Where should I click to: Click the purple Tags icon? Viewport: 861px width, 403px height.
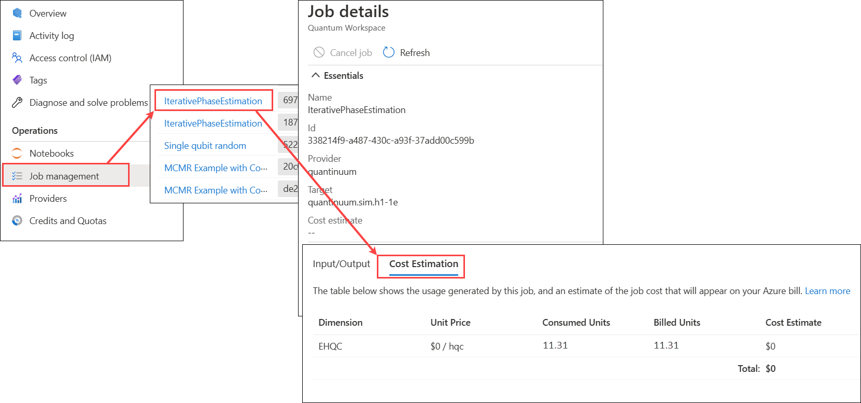[x=17, y=80]
